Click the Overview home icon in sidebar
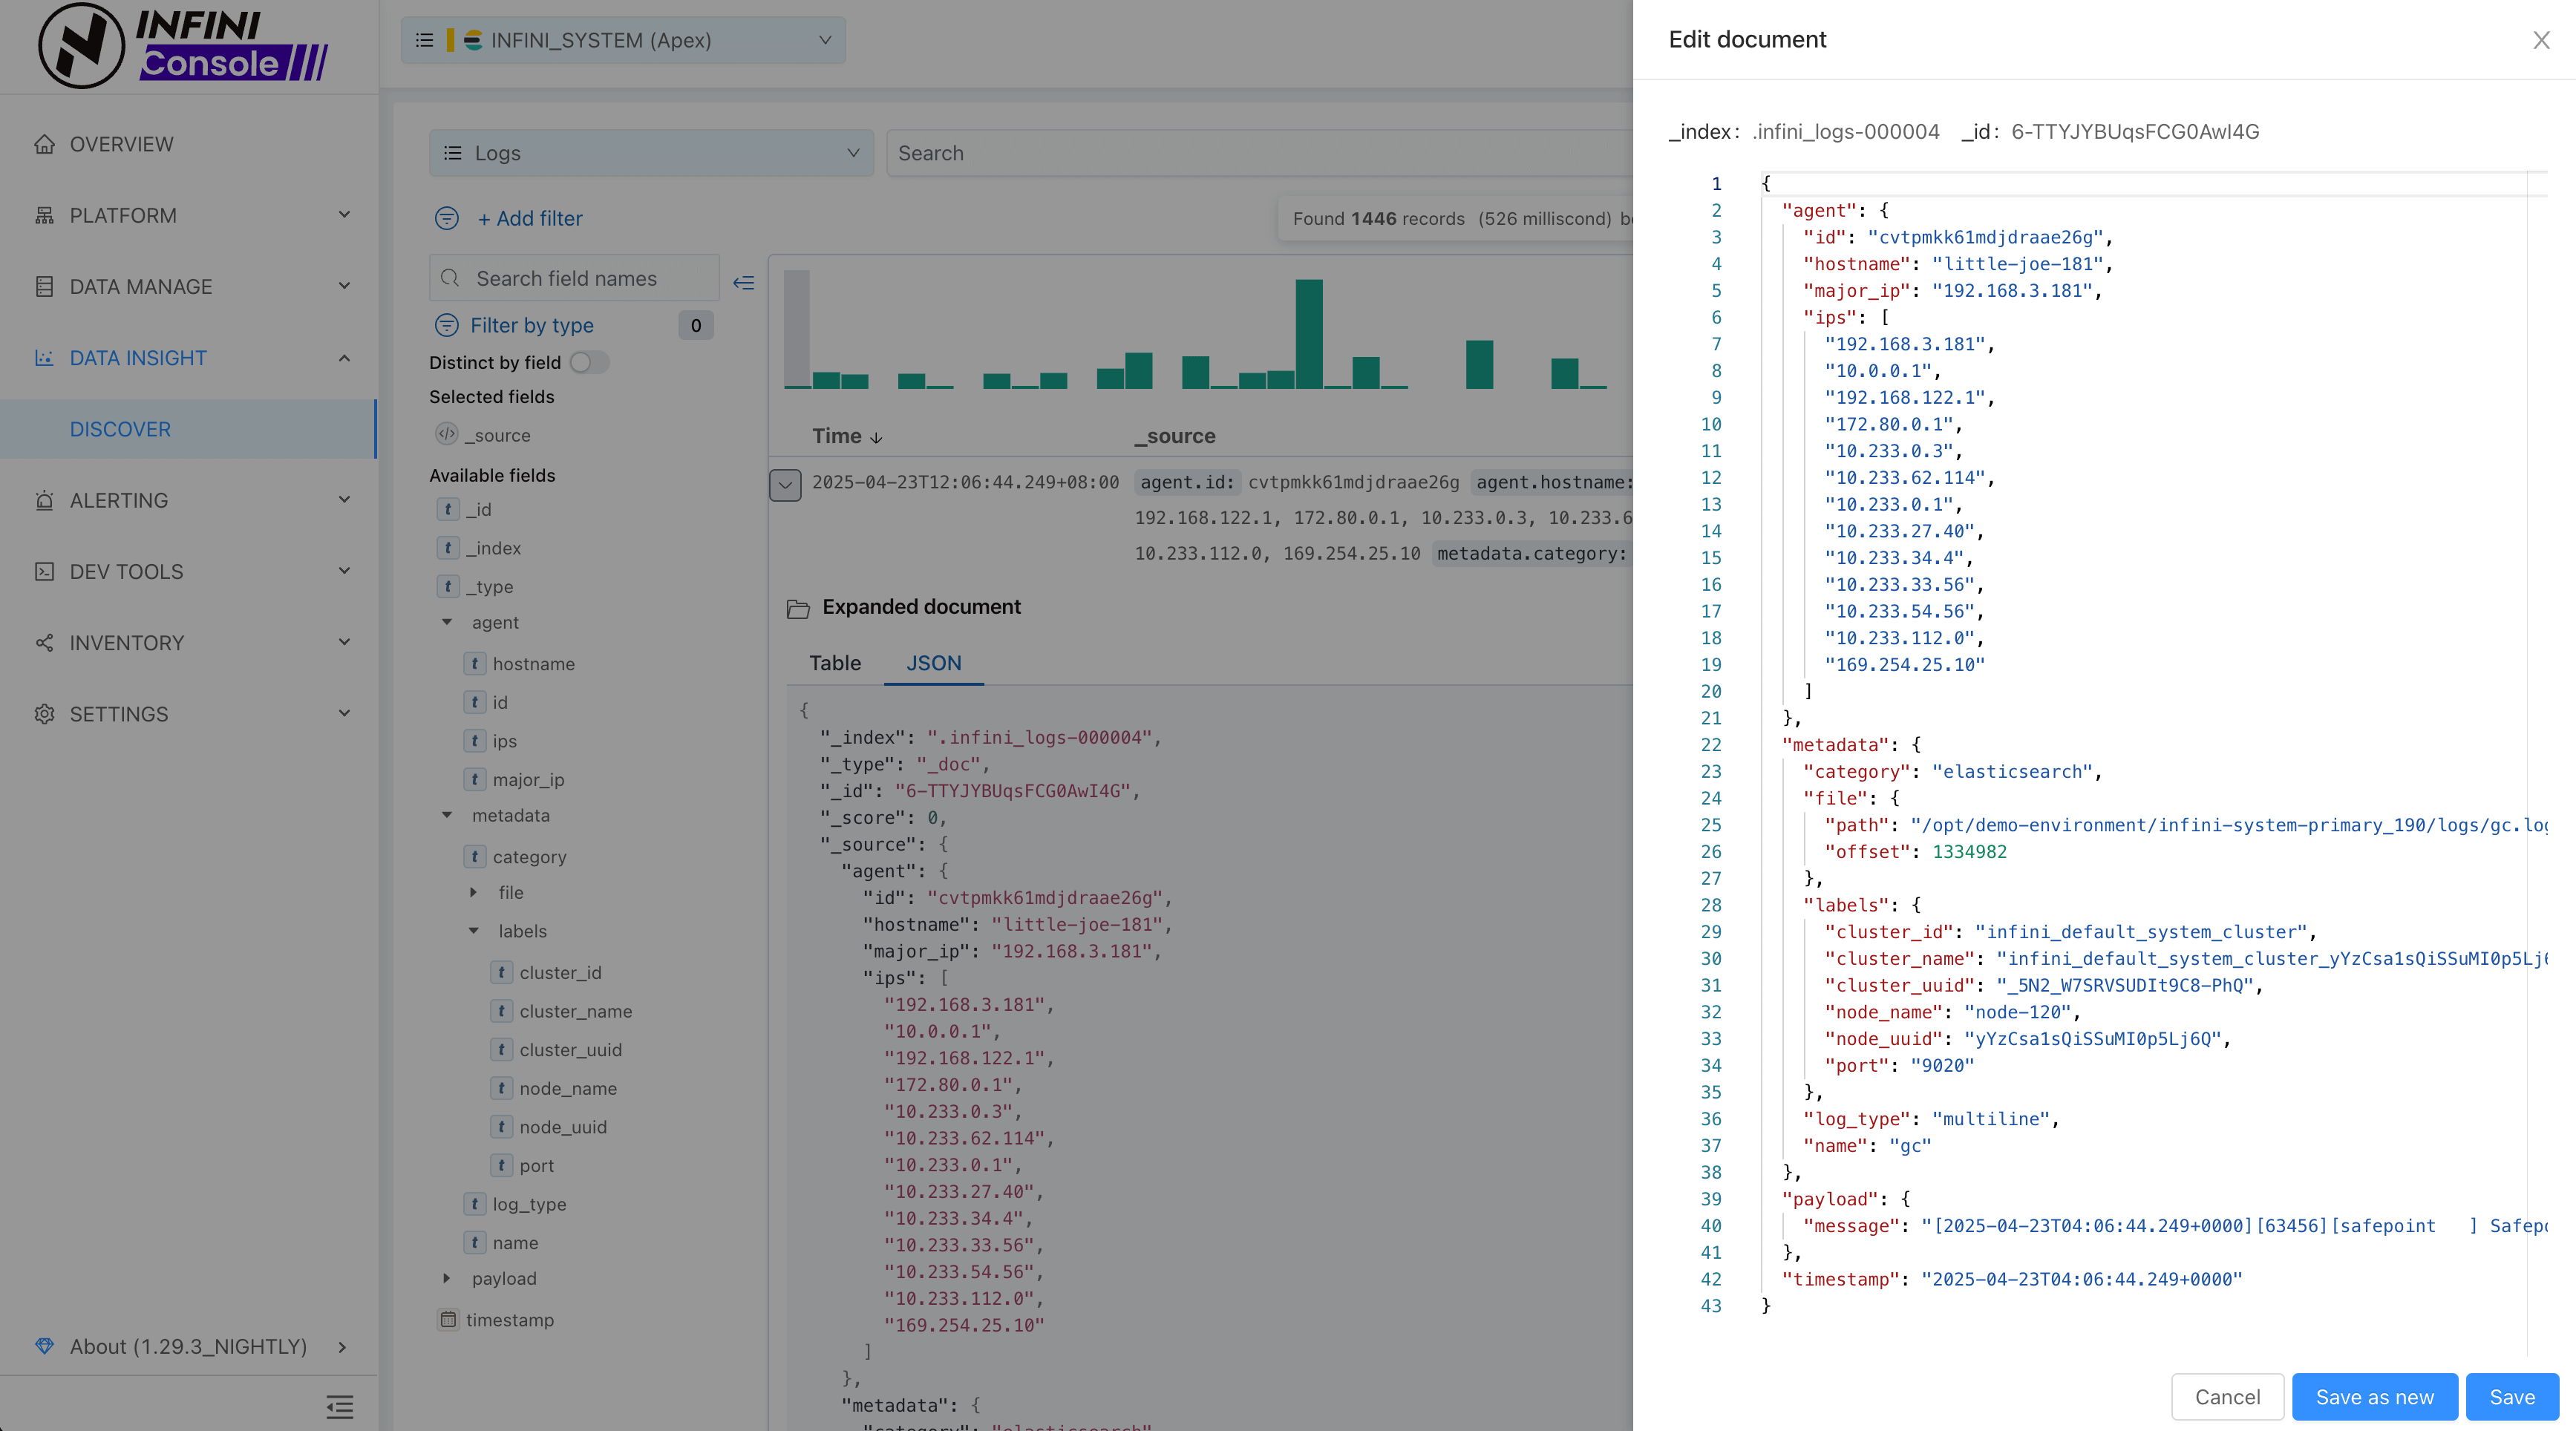The image size is (2576, 1431). (44, 144)
